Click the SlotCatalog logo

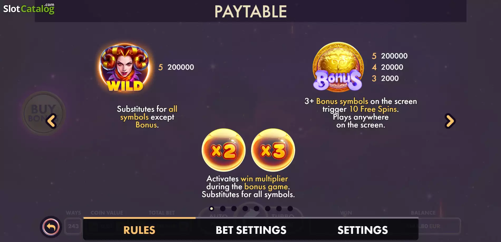click(29, 8)
